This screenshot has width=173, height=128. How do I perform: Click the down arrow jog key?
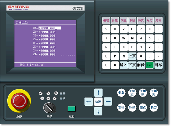click(98, 112)
